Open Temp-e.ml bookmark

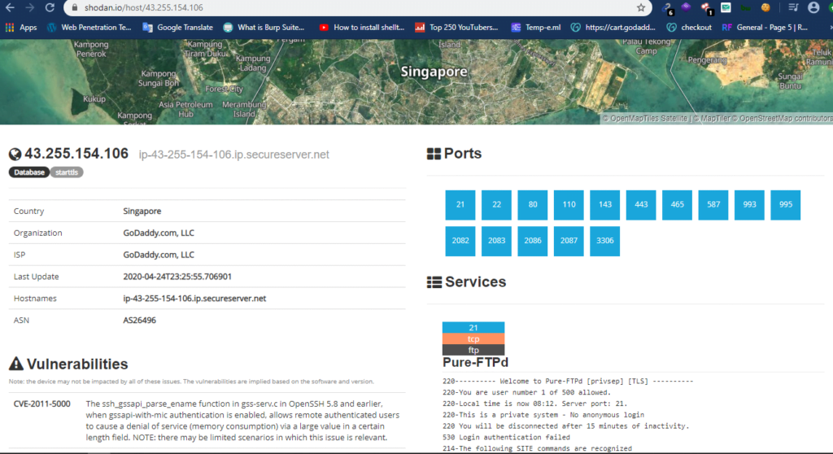pos(536,28)
